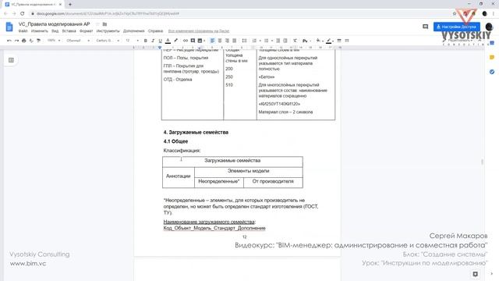Open the numbered list dropdown

(x=260, y=41)
